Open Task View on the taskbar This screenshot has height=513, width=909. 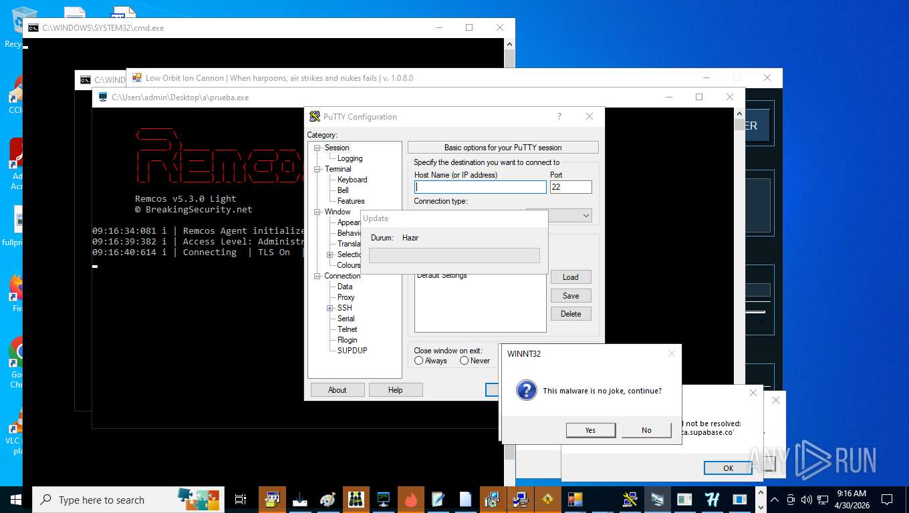[241, 500]
